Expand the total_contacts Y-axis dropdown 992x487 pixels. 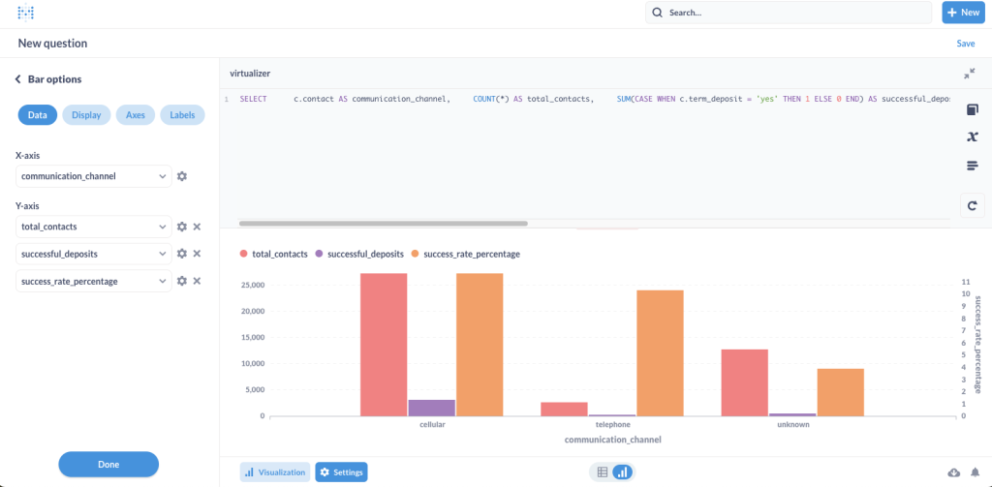(162, 227)
